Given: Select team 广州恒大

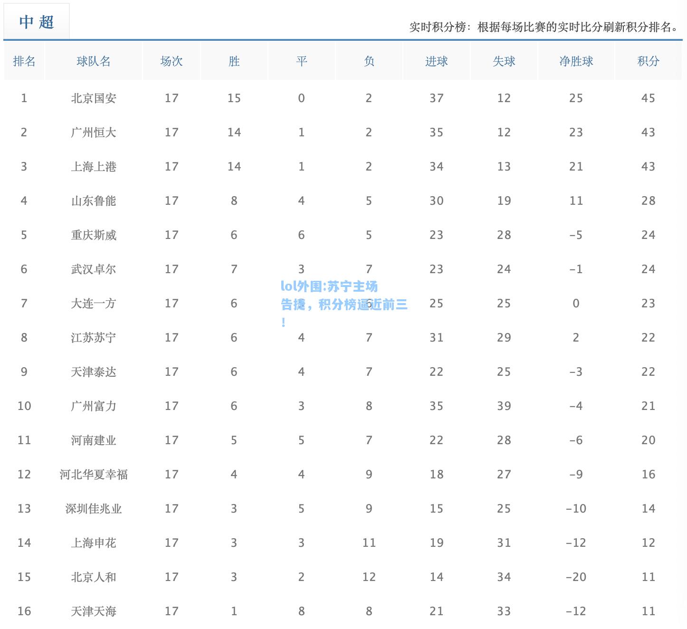Looking at the screenshot, I should click(x=94, y=133).
